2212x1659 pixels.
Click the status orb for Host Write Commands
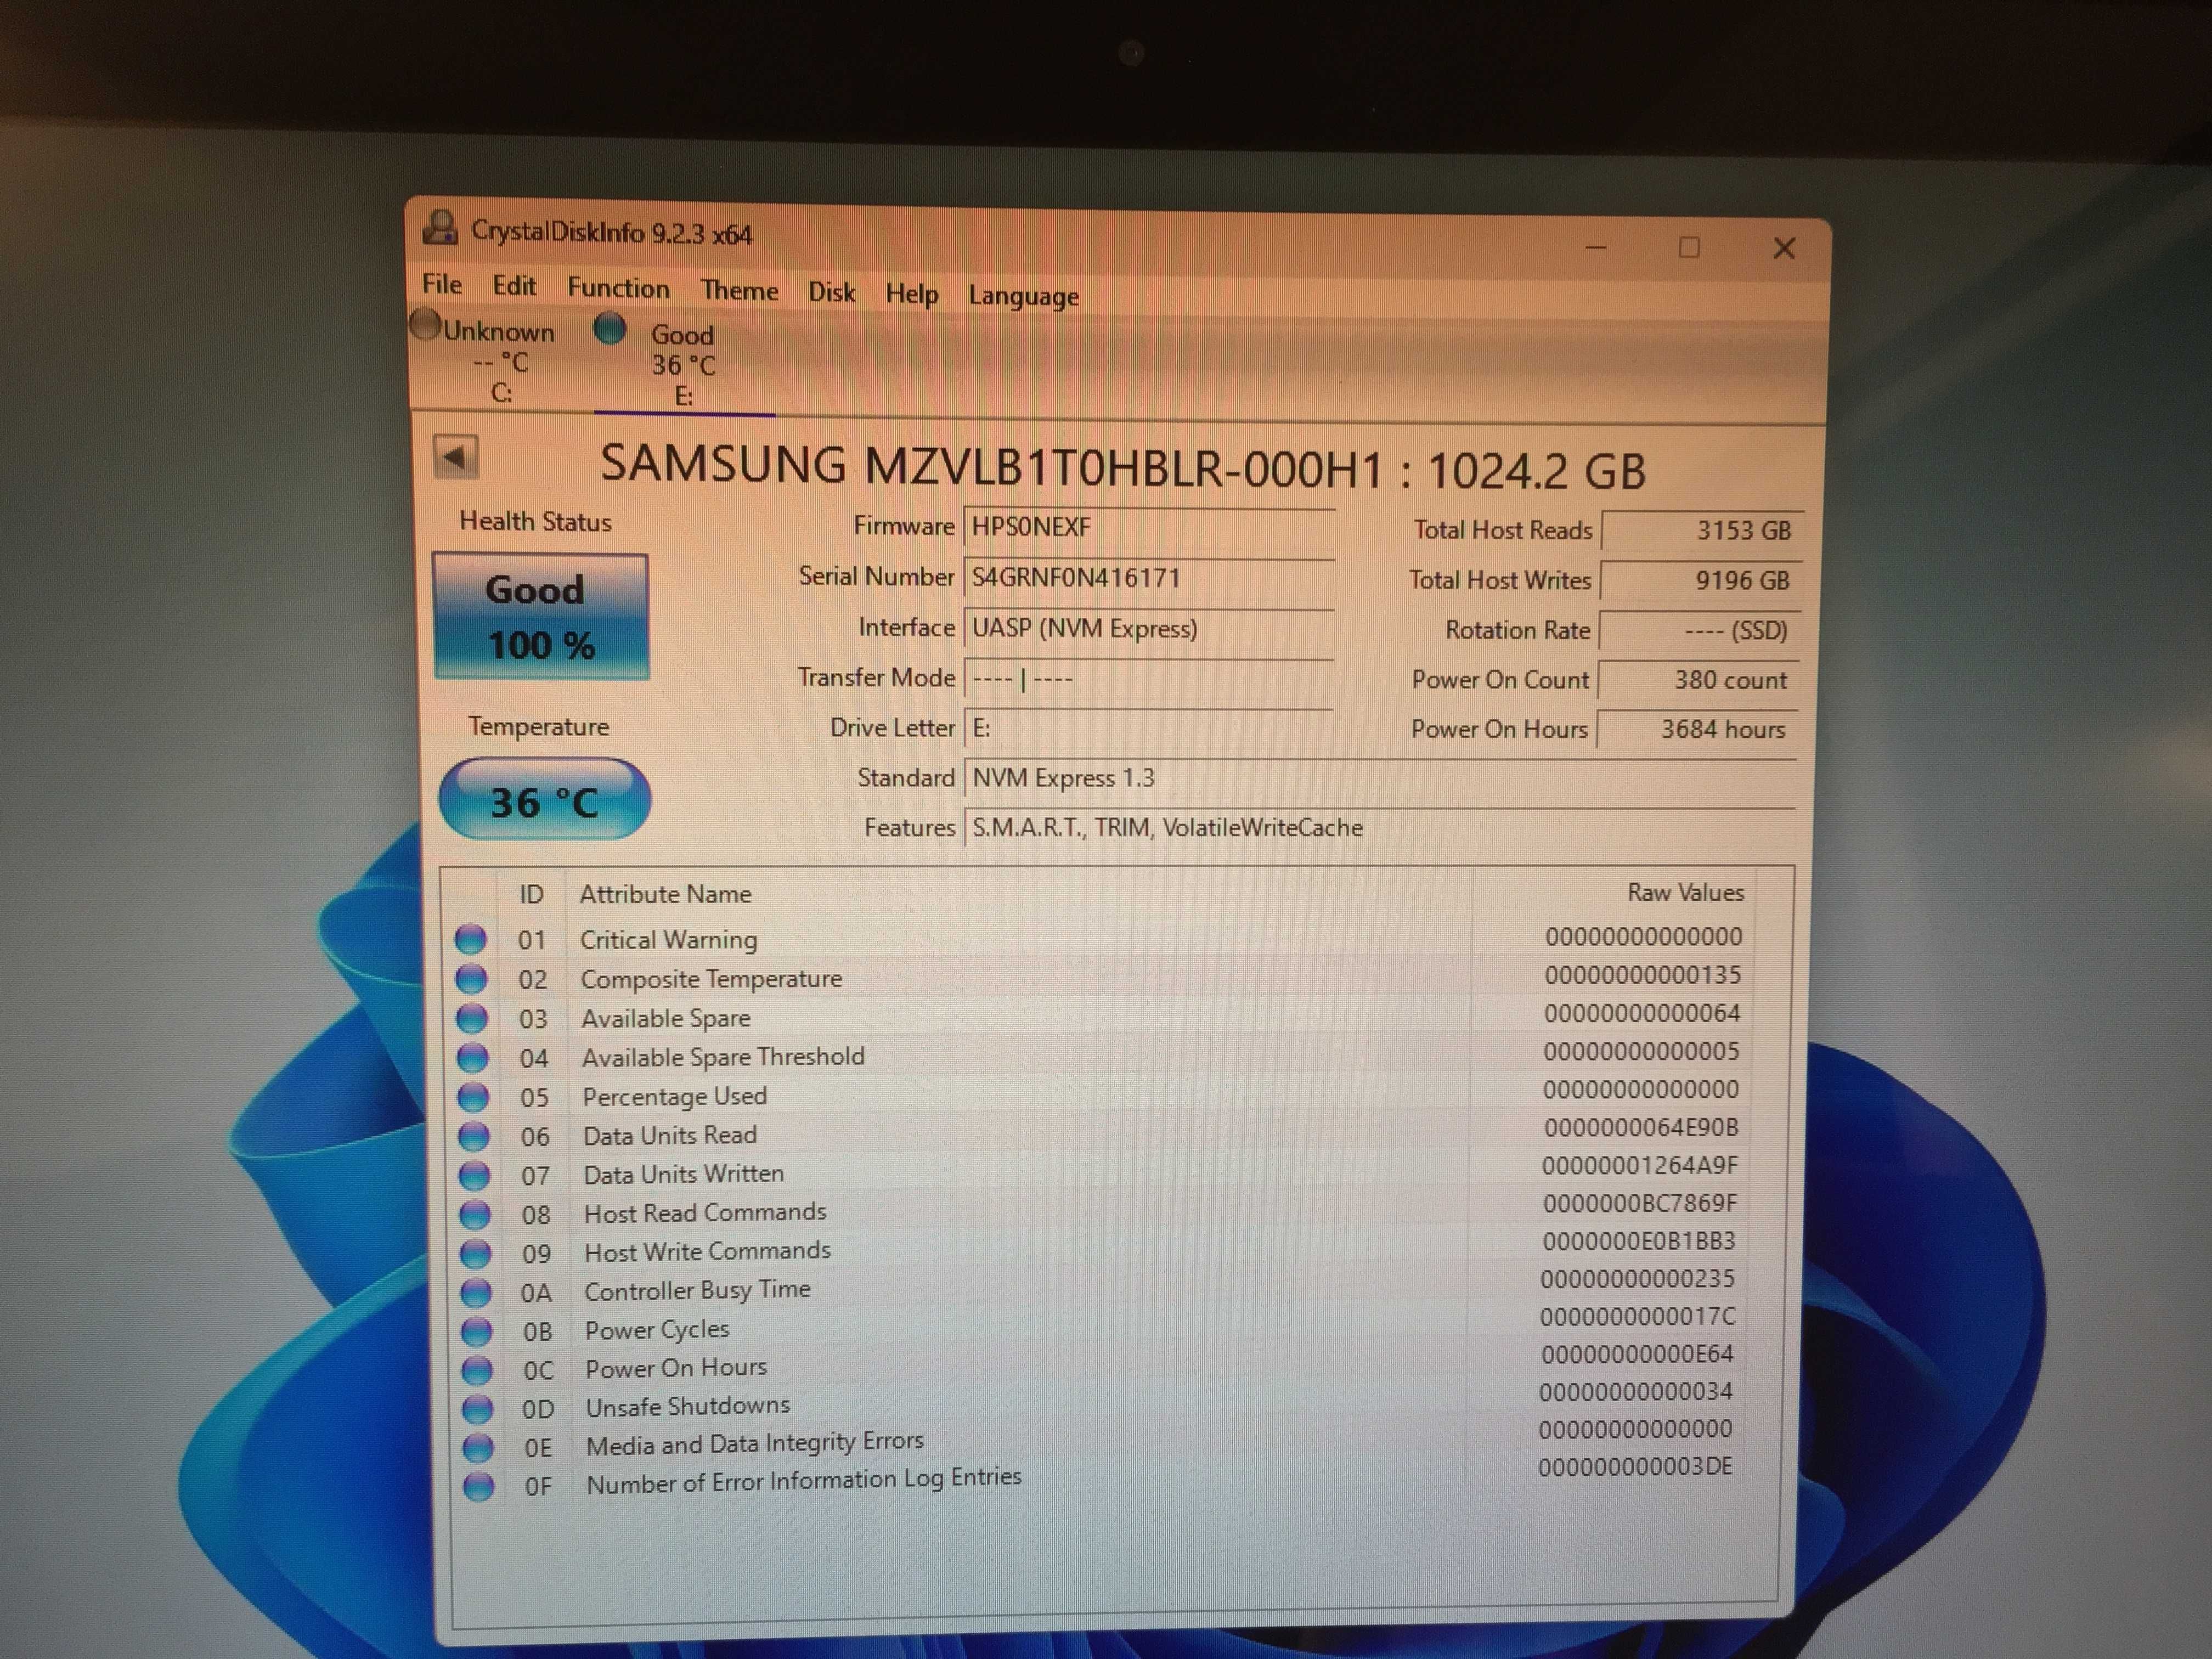(475, 1253)
